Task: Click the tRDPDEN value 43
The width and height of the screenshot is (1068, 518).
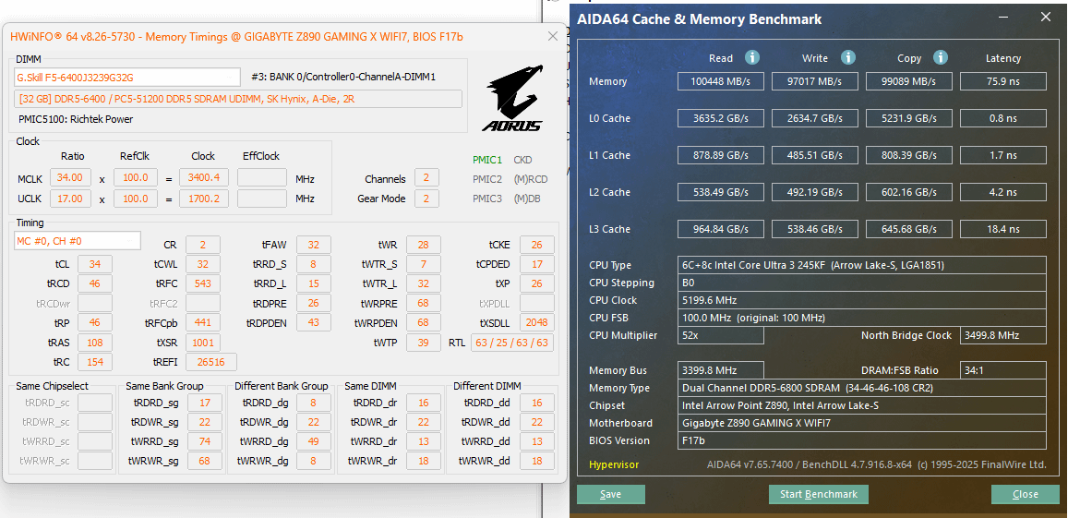Action: pos(313,322)
